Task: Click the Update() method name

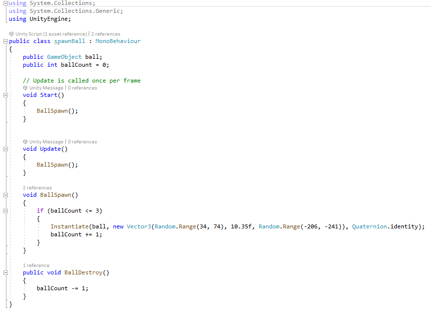Action: click(x=54, y=149)
